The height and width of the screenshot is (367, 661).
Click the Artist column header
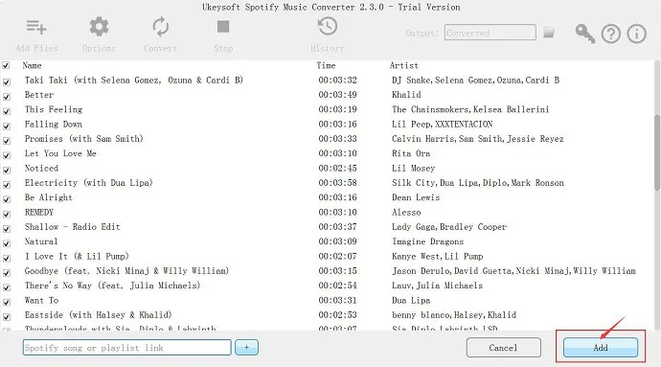[x=404, y=65]
